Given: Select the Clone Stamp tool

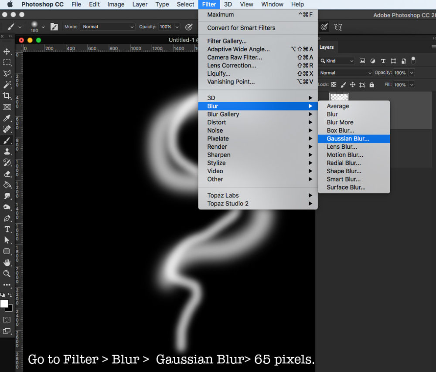Looking at the screenshot, I should click(x=7, y=151).
